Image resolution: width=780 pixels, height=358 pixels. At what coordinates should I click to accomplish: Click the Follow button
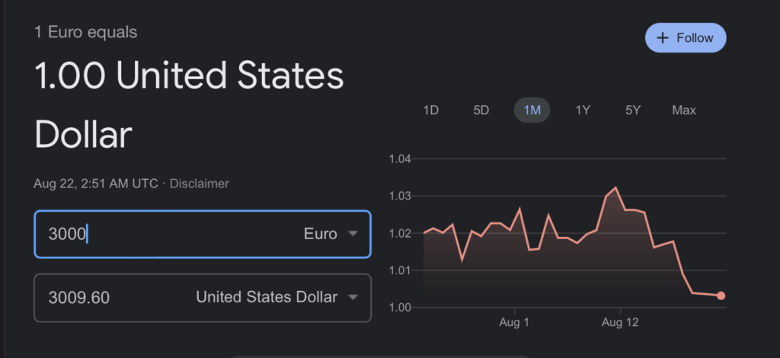pos(685,38)
